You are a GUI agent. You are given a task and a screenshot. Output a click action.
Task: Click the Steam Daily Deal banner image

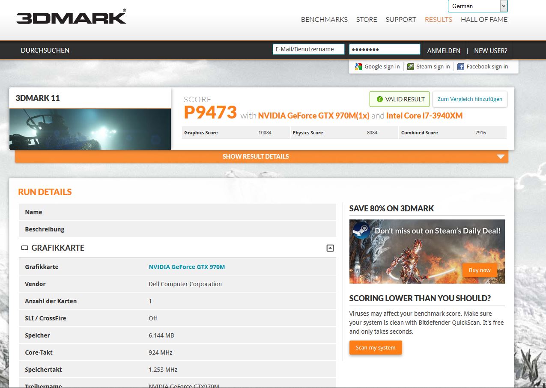click(x=427, y=252)
